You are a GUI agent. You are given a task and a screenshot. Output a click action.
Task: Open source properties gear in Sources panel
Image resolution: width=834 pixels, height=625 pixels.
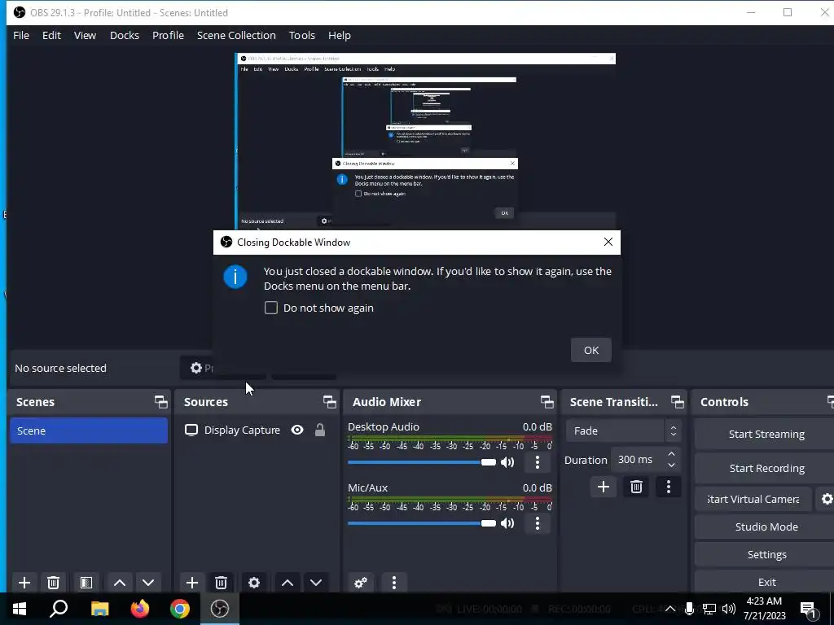[x=254, y=583]
